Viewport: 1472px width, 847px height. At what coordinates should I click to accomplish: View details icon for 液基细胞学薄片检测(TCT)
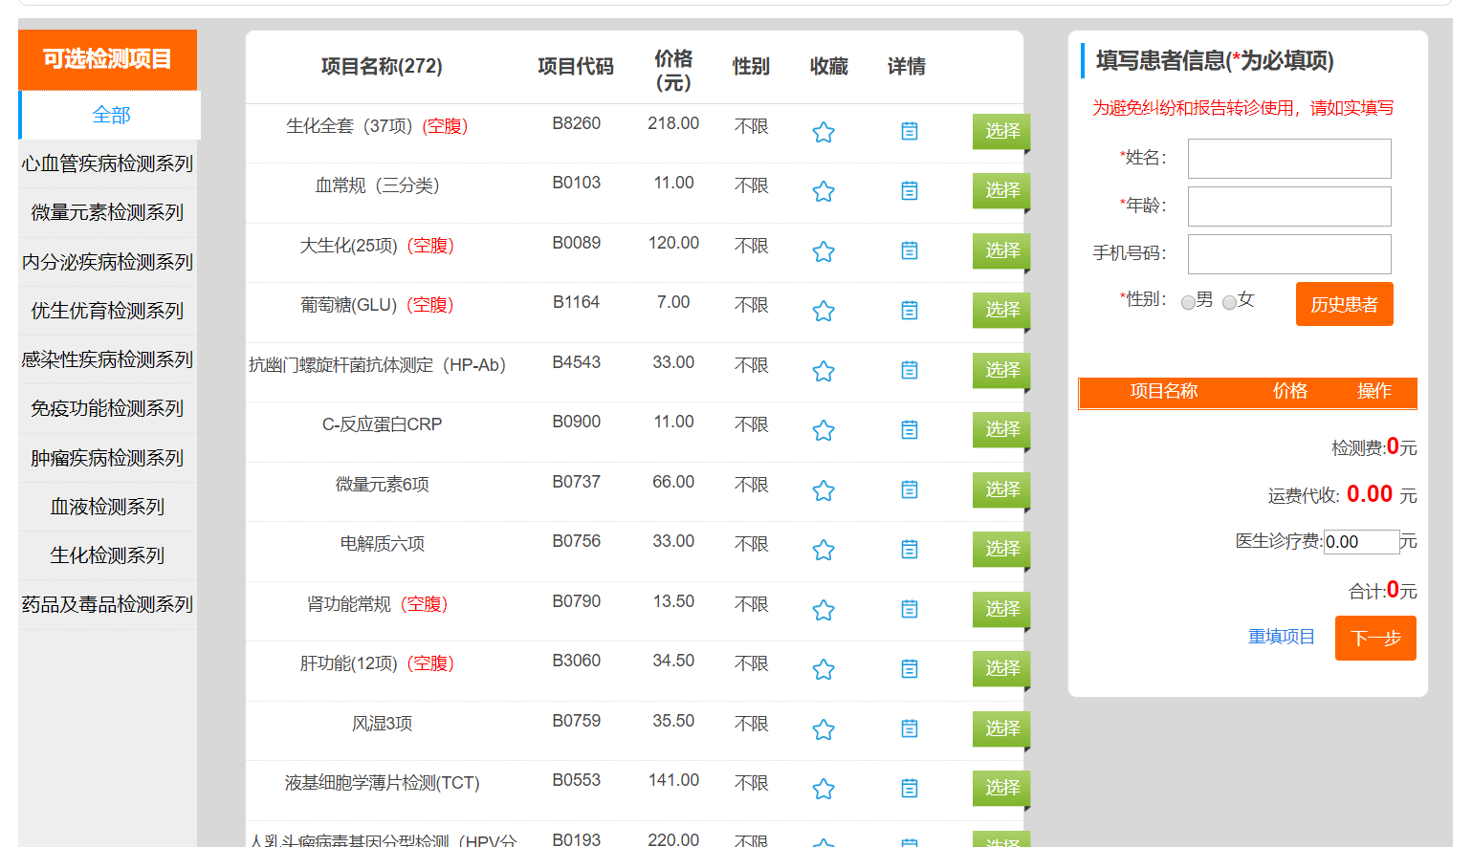[x=910, y=789]
